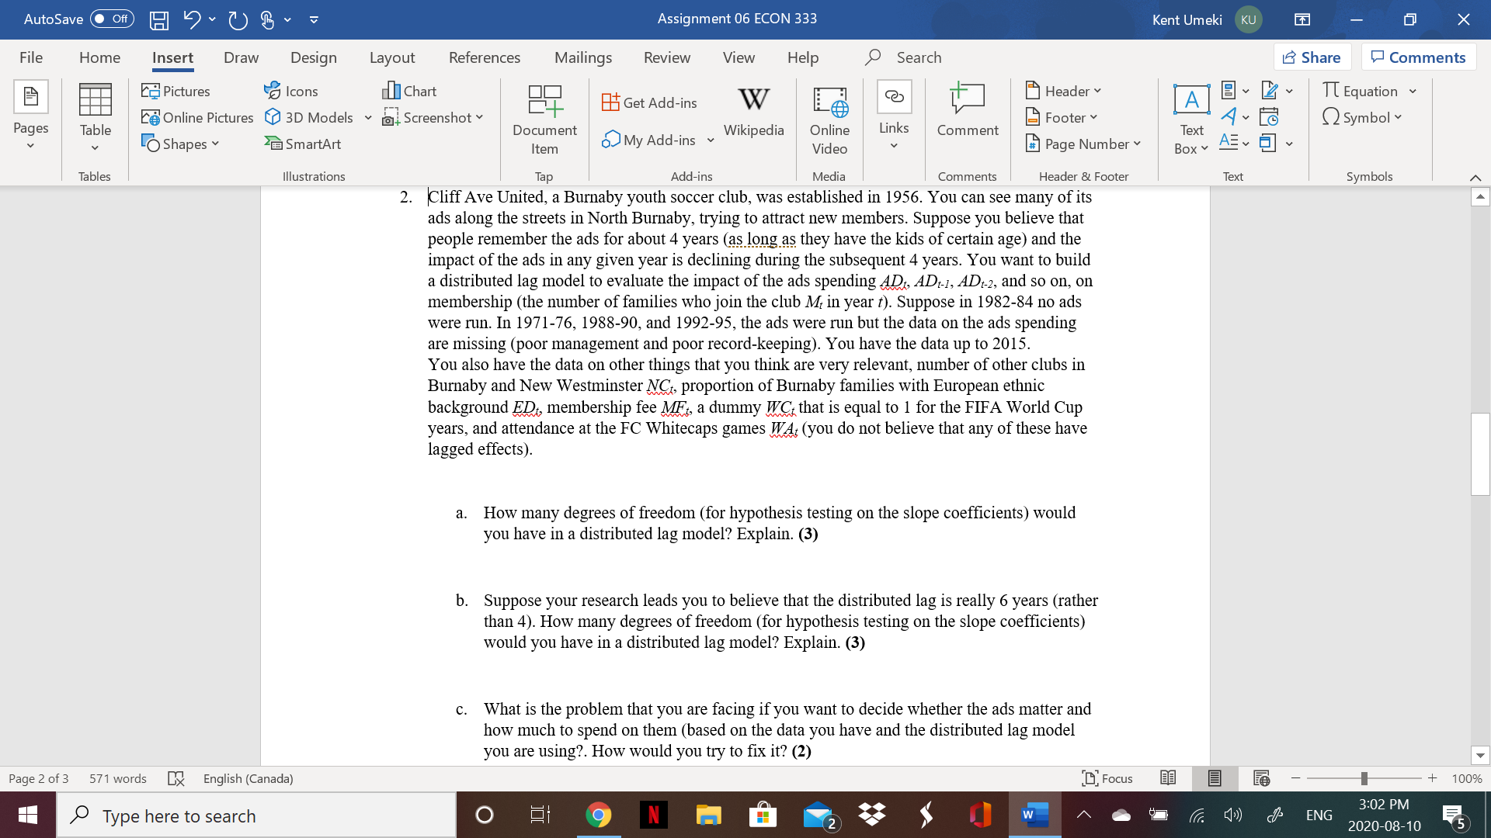Expand the Screenshot dropdown
Image resolution: width=1491 pixels, height=838 pixels.
480,118
